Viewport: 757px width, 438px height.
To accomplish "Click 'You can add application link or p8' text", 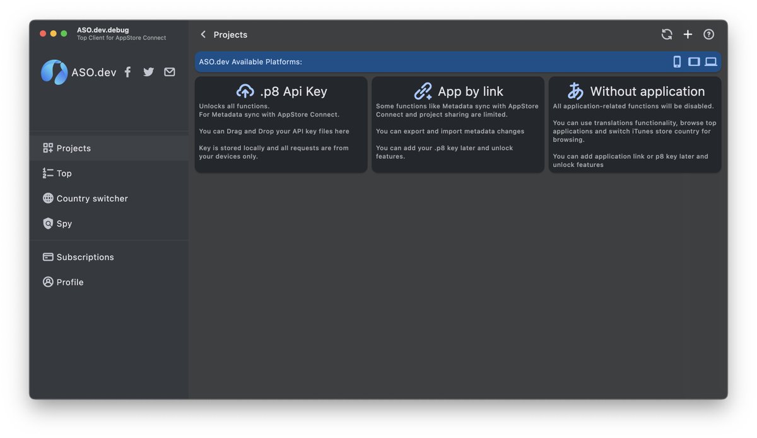I will [x=630, y=160].
